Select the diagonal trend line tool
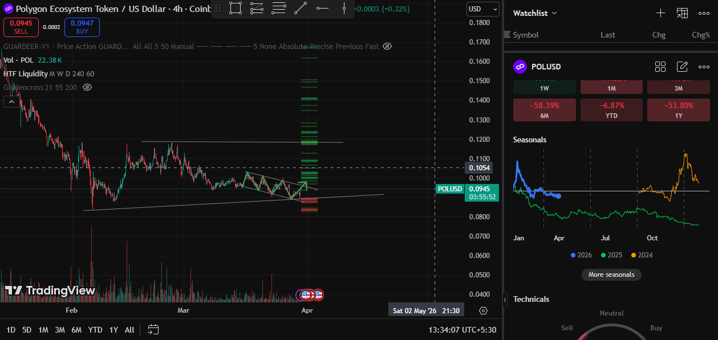The width and height of the screenshot is (718, 340). pyautogui.click(x=301, y=8)
